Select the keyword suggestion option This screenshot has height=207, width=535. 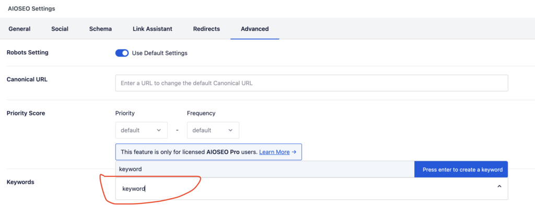[265, 169]
